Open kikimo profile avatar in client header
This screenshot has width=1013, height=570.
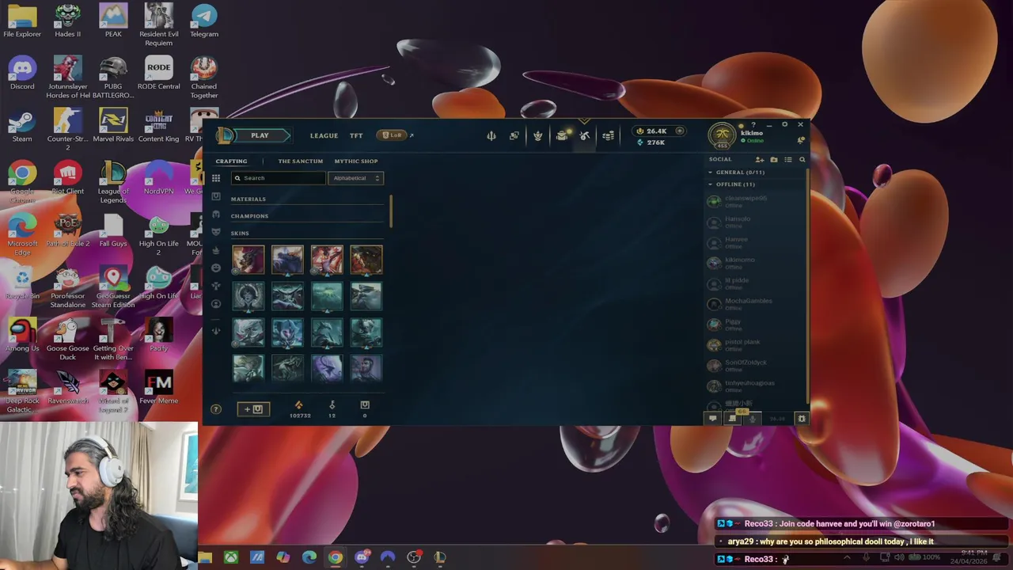pos(722,136)
